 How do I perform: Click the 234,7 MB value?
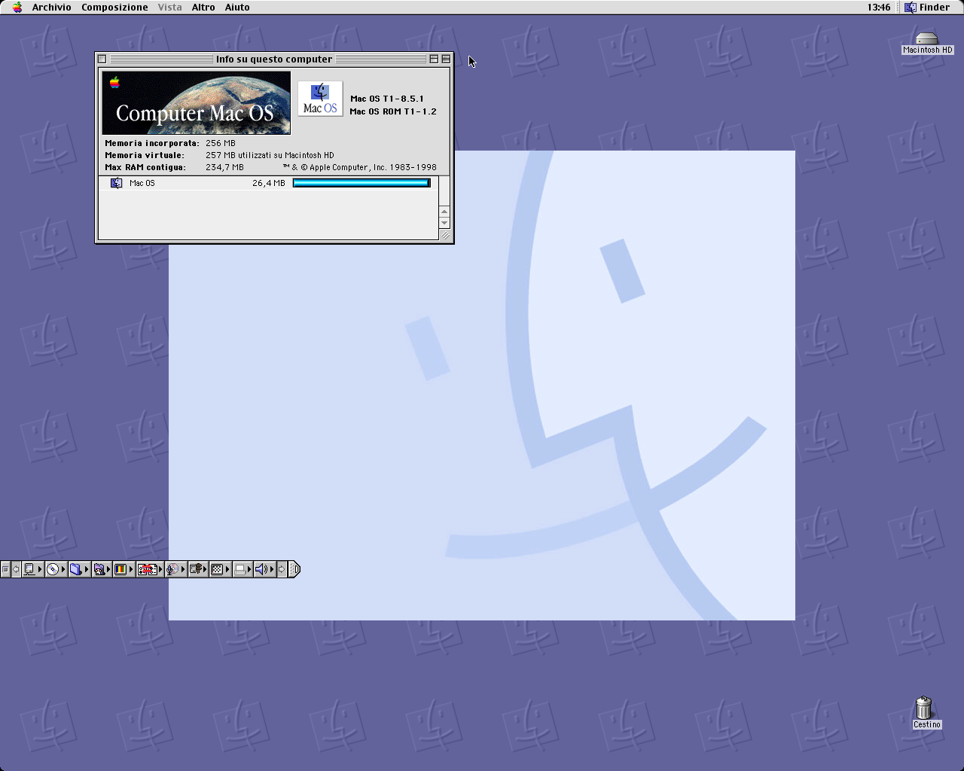[x=224, y=167]
